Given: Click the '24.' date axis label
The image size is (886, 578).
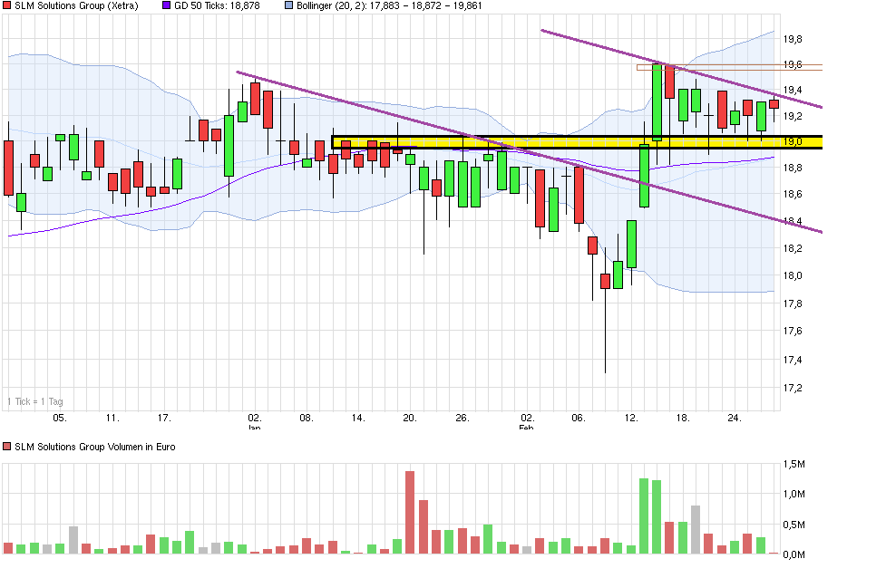Looking at the screenshot, I should (734, 418).
